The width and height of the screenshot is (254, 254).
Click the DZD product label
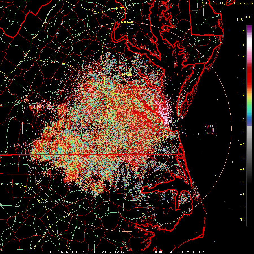(248, 17)
